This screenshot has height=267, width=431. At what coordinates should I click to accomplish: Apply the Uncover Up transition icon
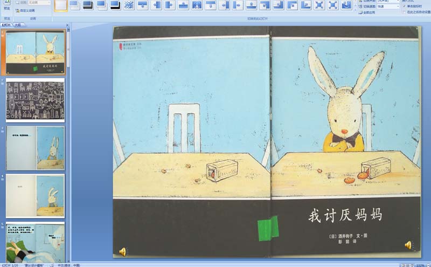(251, 5)
